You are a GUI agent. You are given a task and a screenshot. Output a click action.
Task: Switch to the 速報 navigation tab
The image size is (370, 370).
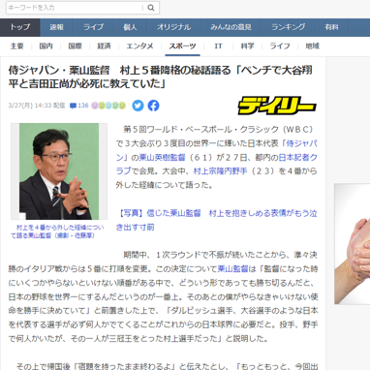coord(57,27)
